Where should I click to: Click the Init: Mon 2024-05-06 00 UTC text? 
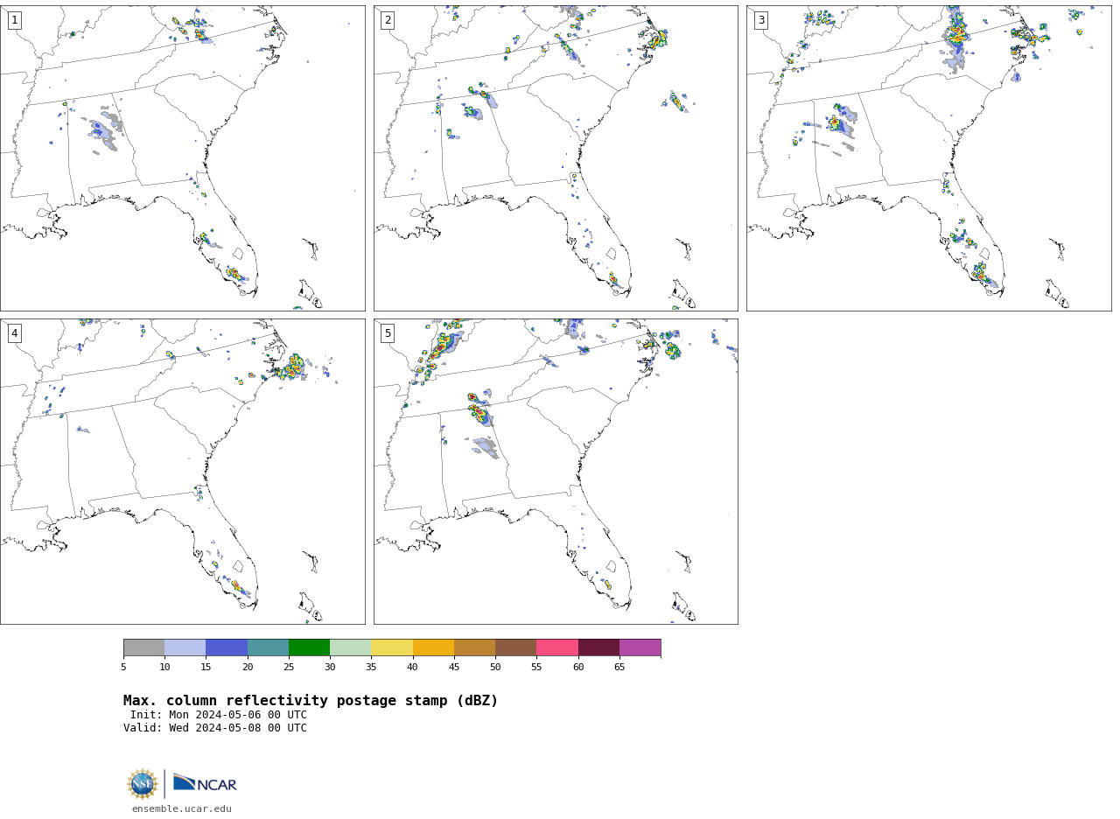coord(219,715)
